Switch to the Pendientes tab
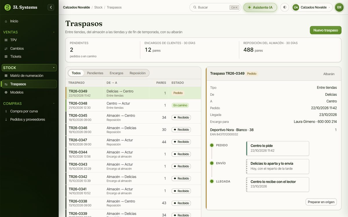 [x=95, y=73]
